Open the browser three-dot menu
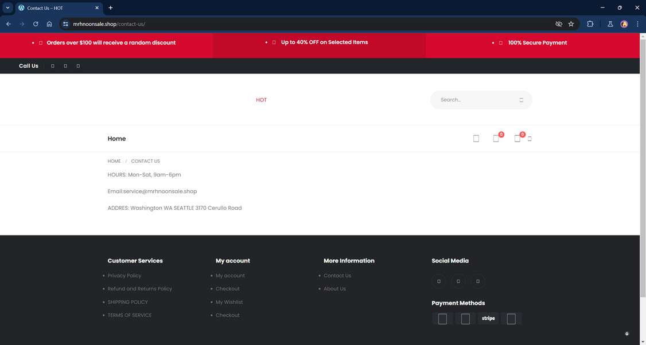The width and height of the screenshot is (646, 345). pyautogui.click(x=637, y=23)
